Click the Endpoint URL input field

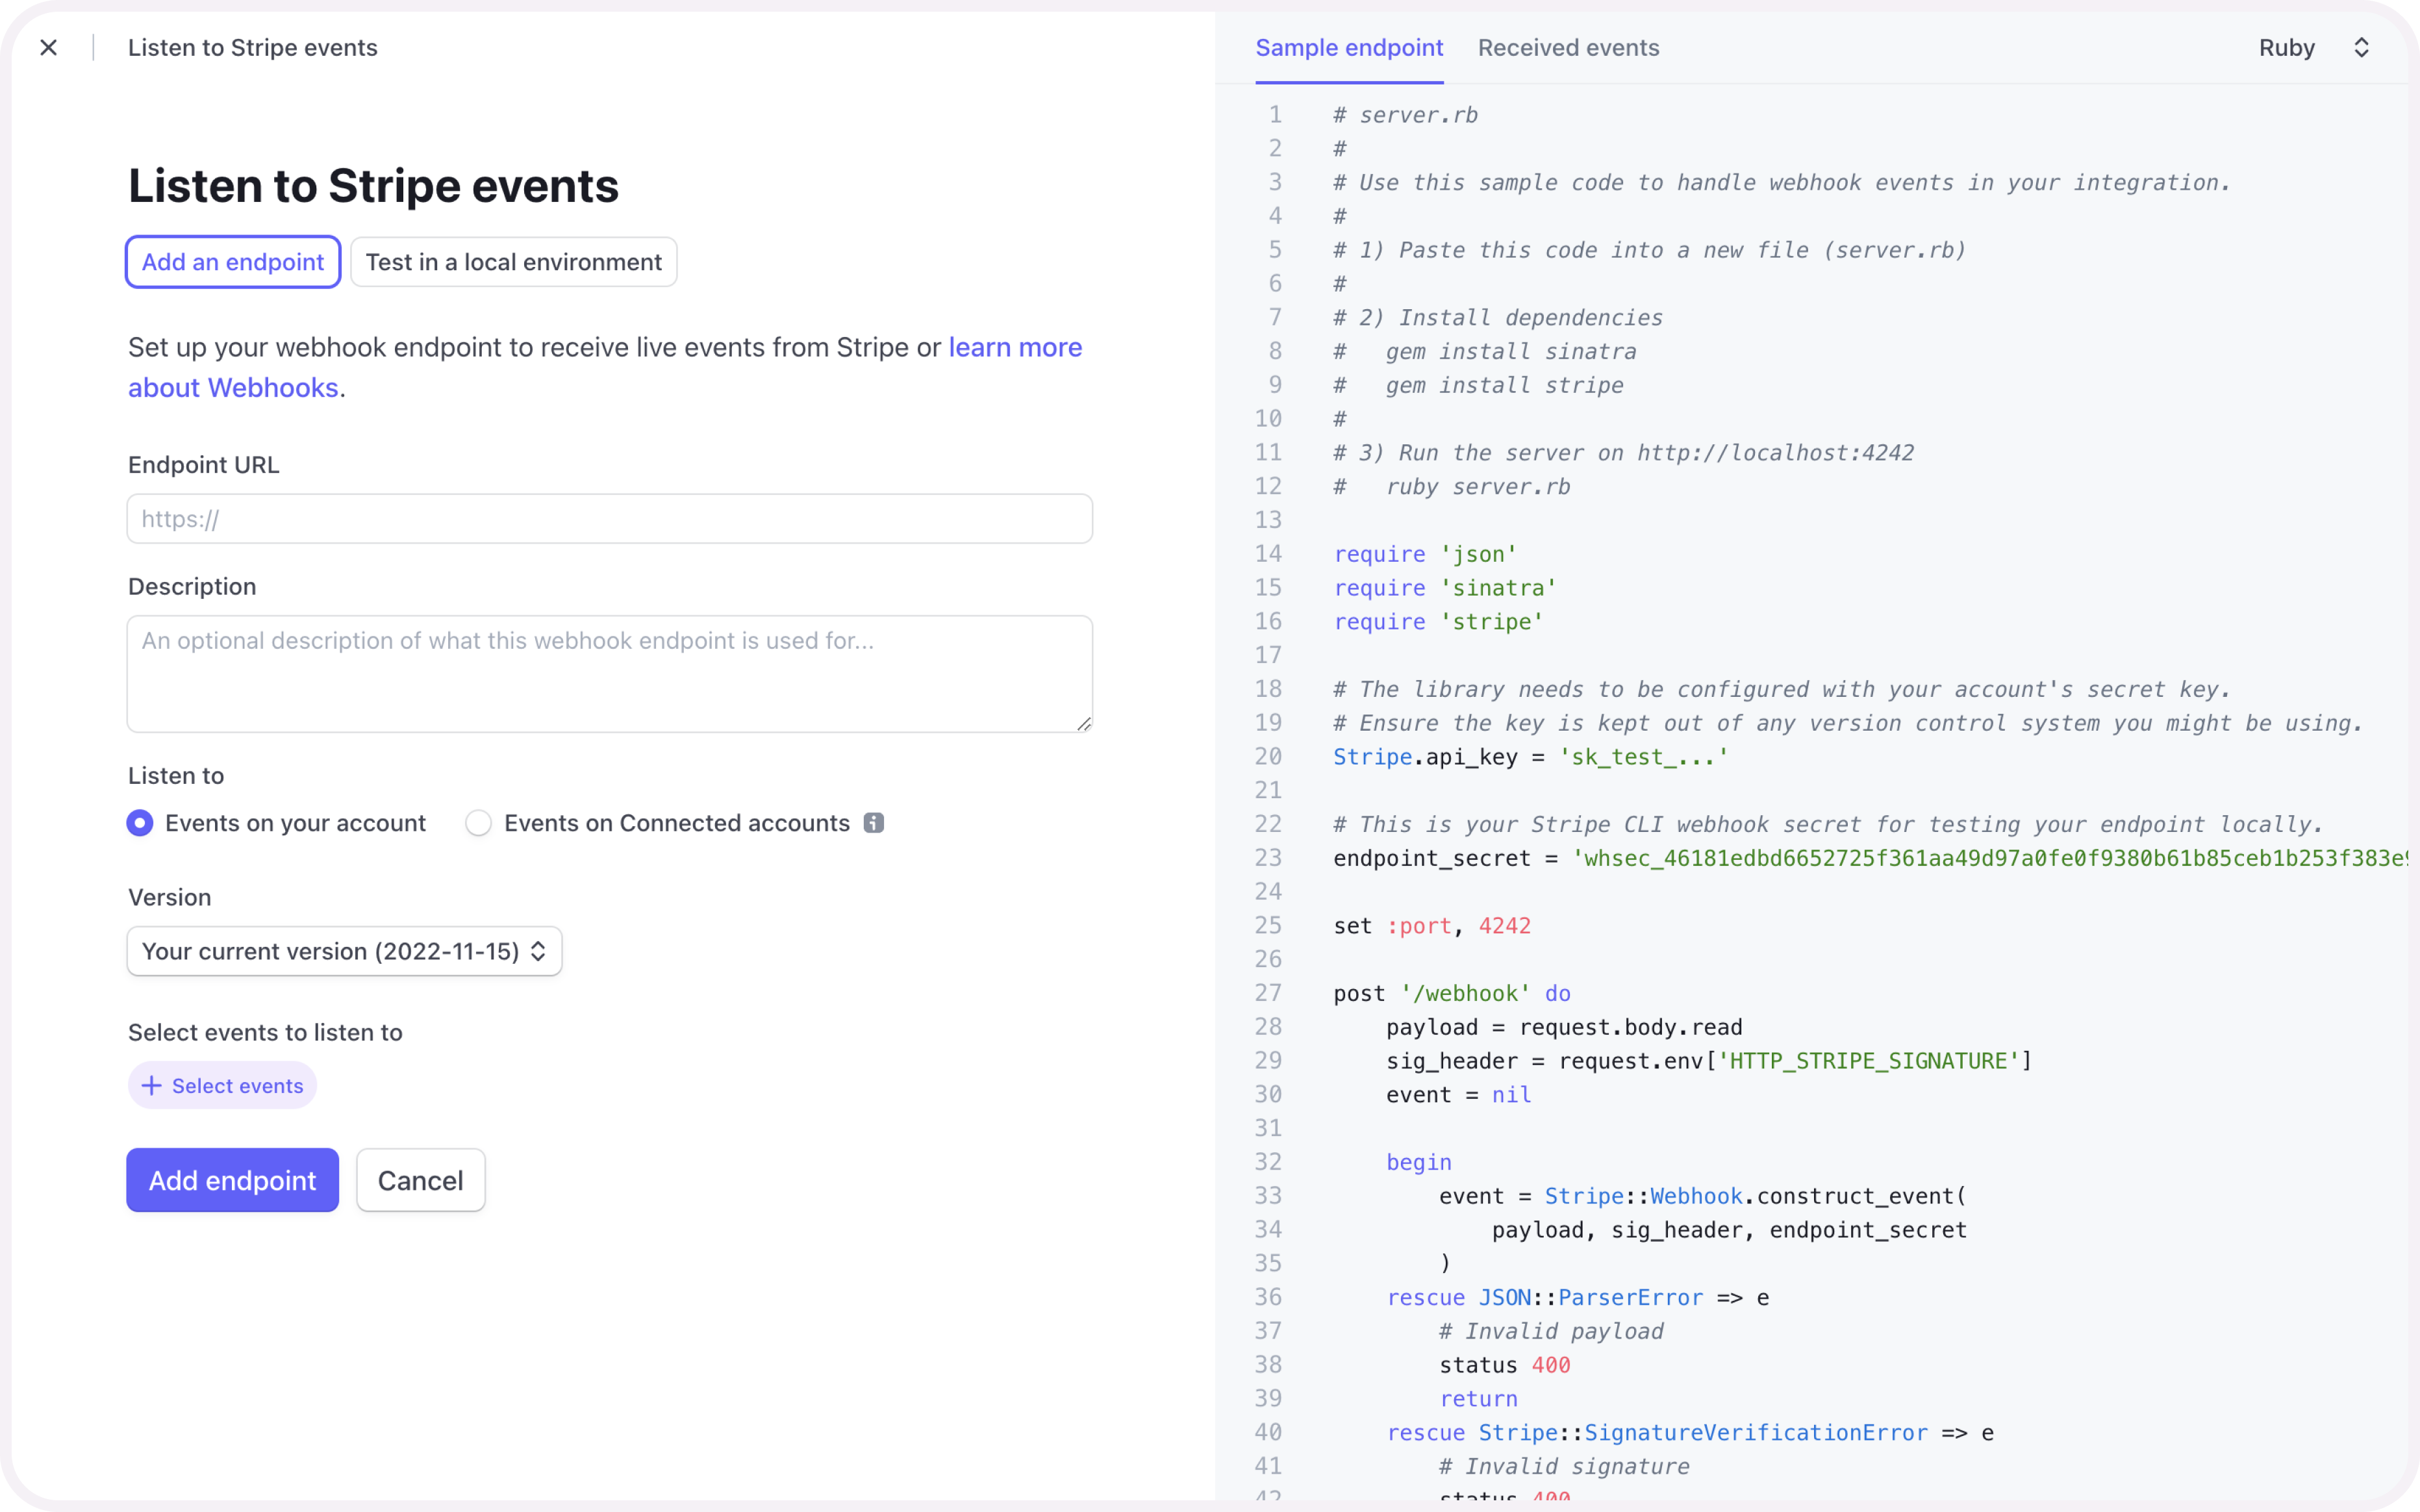click(x=609, y=519)
